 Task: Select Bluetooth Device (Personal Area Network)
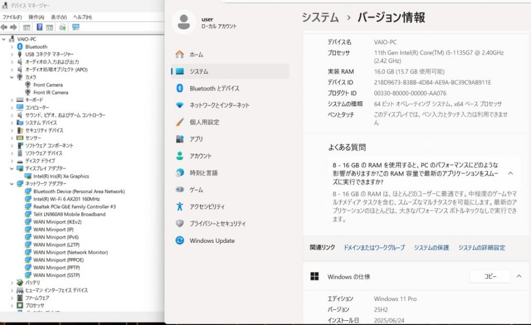(79, 191)
